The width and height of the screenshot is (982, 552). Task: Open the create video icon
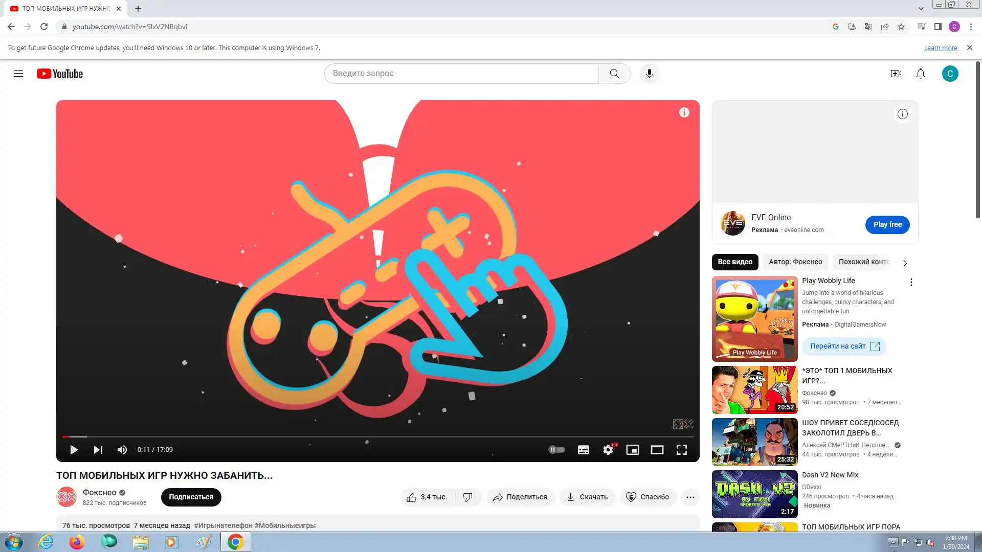pyautogui.click(x=896, y=74)
